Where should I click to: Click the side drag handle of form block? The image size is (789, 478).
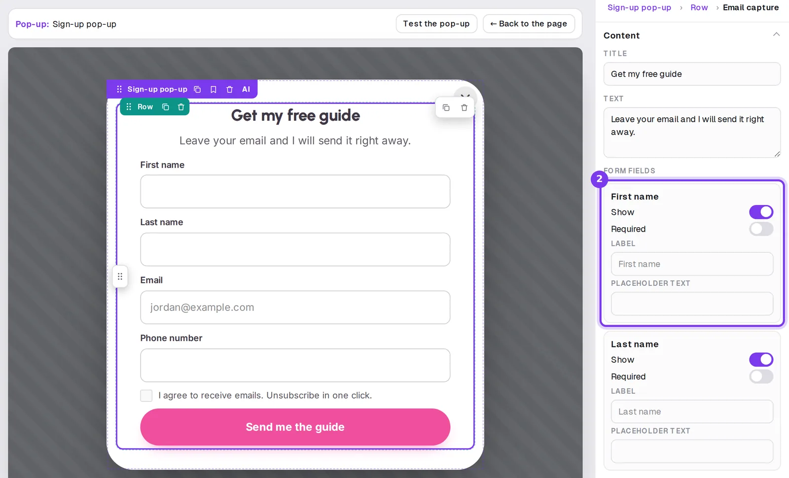120,276
